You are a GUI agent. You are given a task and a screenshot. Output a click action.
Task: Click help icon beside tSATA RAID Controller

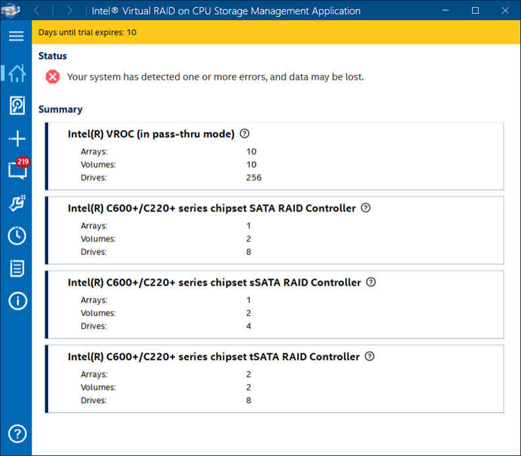click(370, 356)
